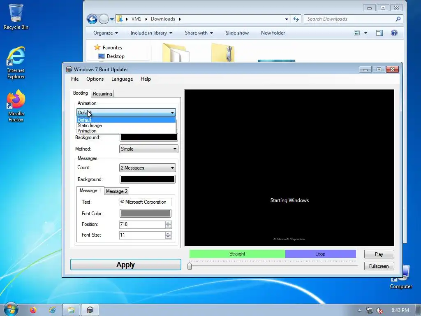Open the Help menu

[x=146, y=79]
